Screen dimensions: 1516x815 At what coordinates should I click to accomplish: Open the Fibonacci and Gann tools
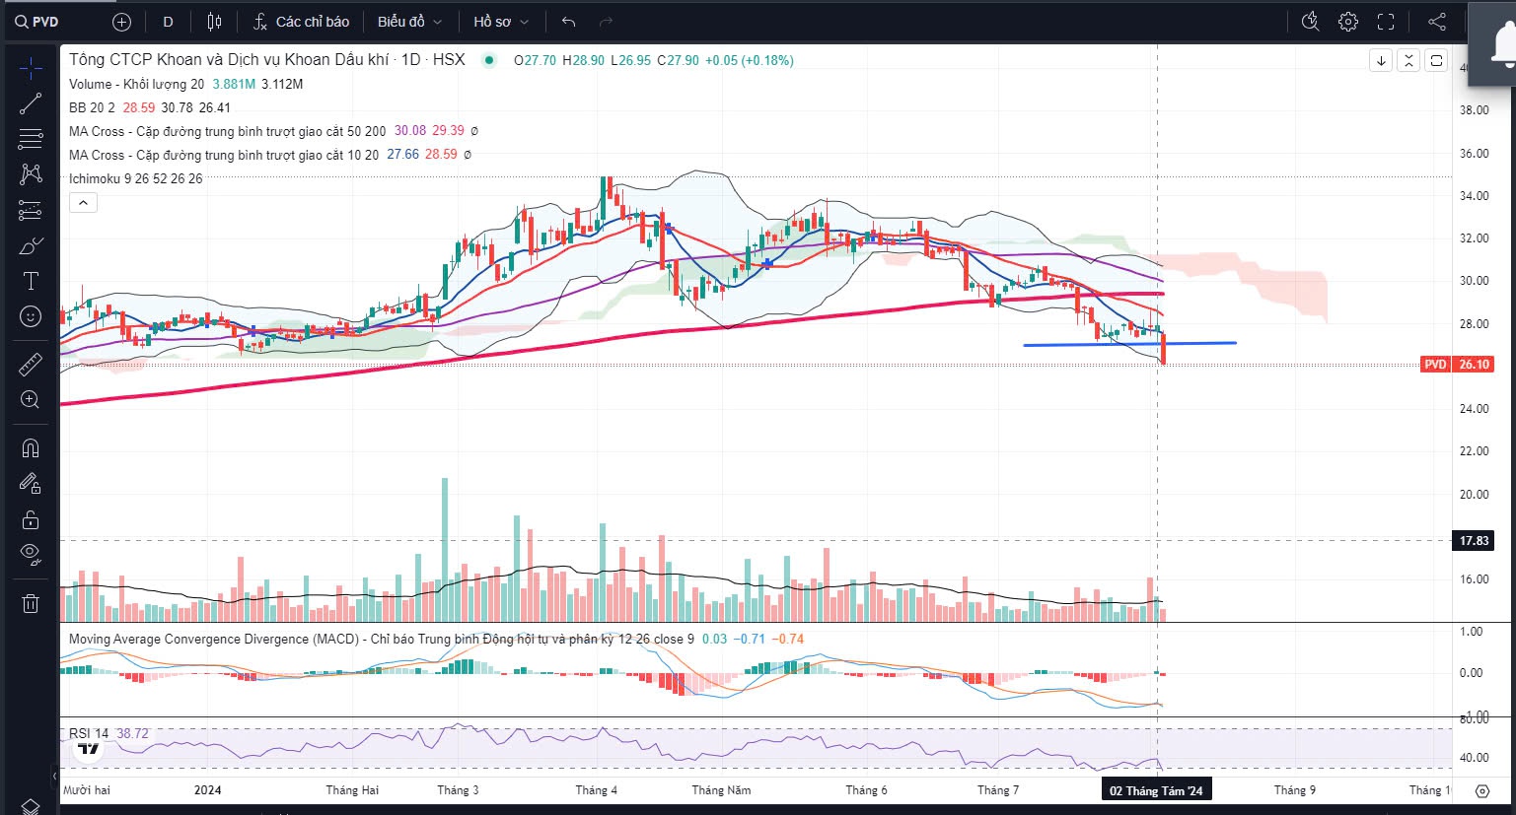point(31,139)
